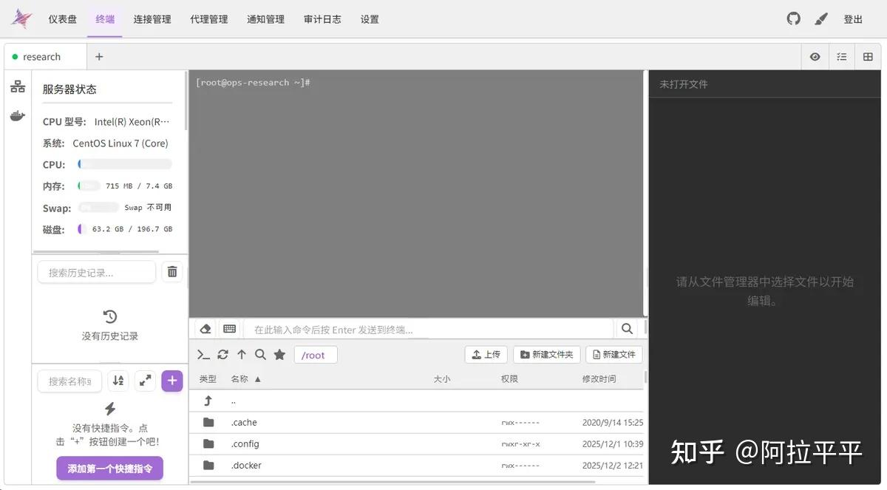This screenshot has height=490, width=887.
Task: Click the .docker folder icon
Action: (x=208, y=465)
